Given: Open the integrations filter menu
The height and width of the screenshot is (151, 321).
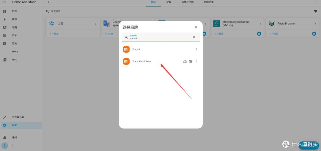Looking at the screenshot, I should coord(315,12).
